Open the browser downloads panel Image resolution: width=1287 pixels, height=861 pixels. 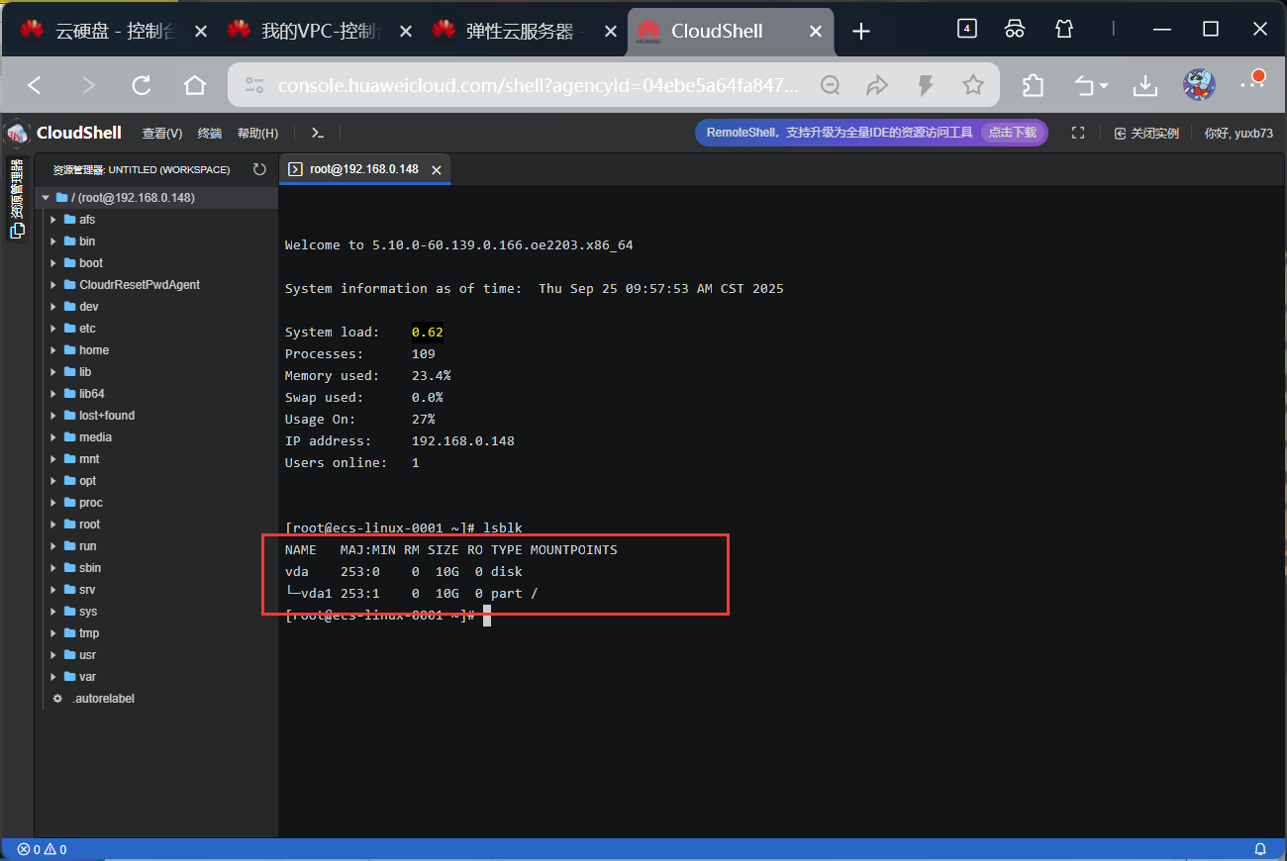1145,86
